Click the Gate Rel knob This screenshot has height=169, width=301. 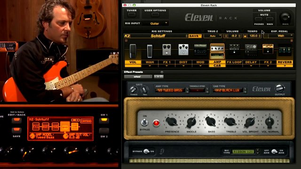(144, 90)
